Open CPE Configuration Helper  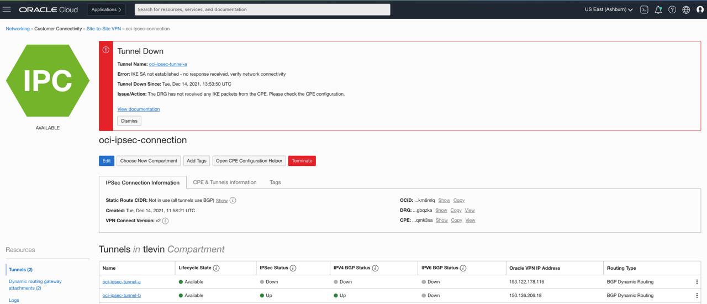(249, 161)
